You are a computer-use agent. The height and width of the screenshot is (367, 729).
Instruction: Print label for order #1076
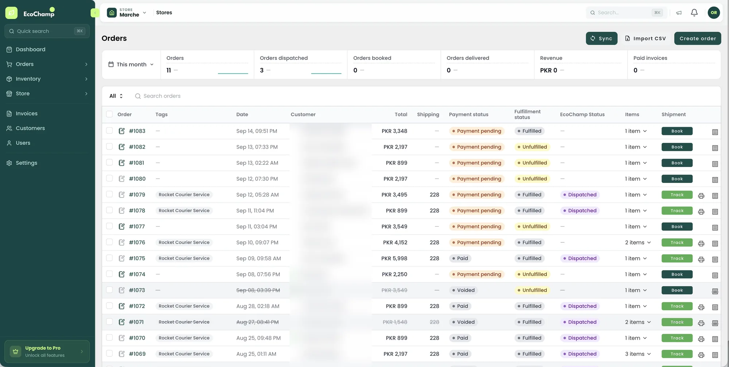tap(701, 243)
